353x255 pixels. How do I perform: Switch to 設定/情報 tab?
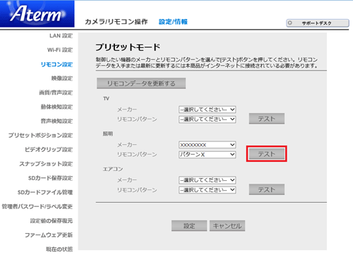click(173, 22)
